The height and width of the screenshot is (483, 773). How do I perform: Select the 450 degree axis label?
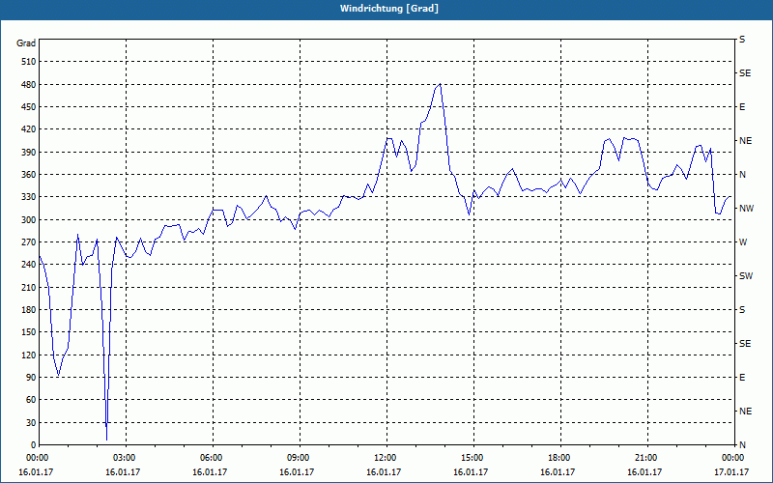[x=29, y=107]
